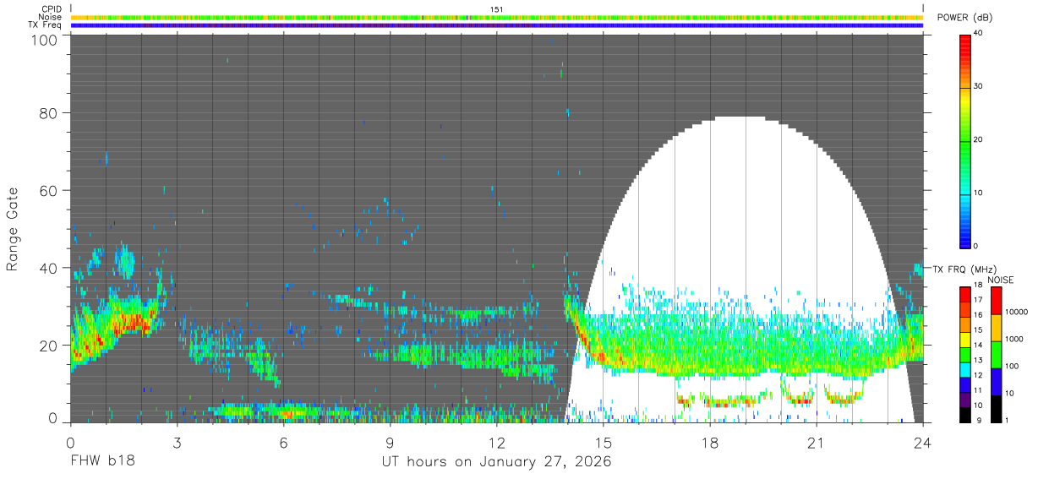
Task: Click the 30 label on the power colorbar
Action: click(x=979, y=86)
